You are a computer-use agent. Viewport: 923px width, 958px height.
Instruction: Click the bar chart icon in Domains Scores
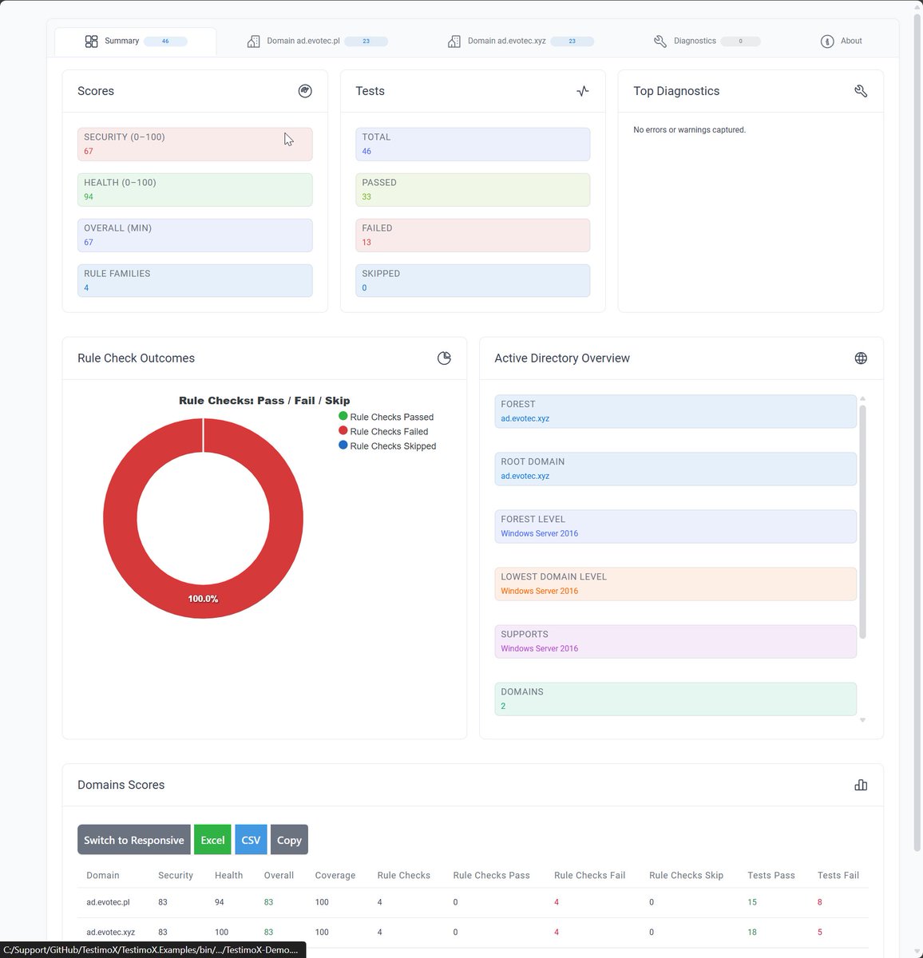pyautogui.click(x=861, y=786)
